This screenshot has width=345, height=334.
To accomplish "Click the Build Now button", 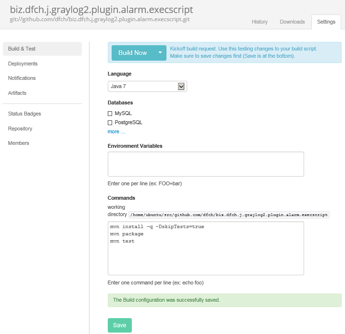I will pos(132,53).
